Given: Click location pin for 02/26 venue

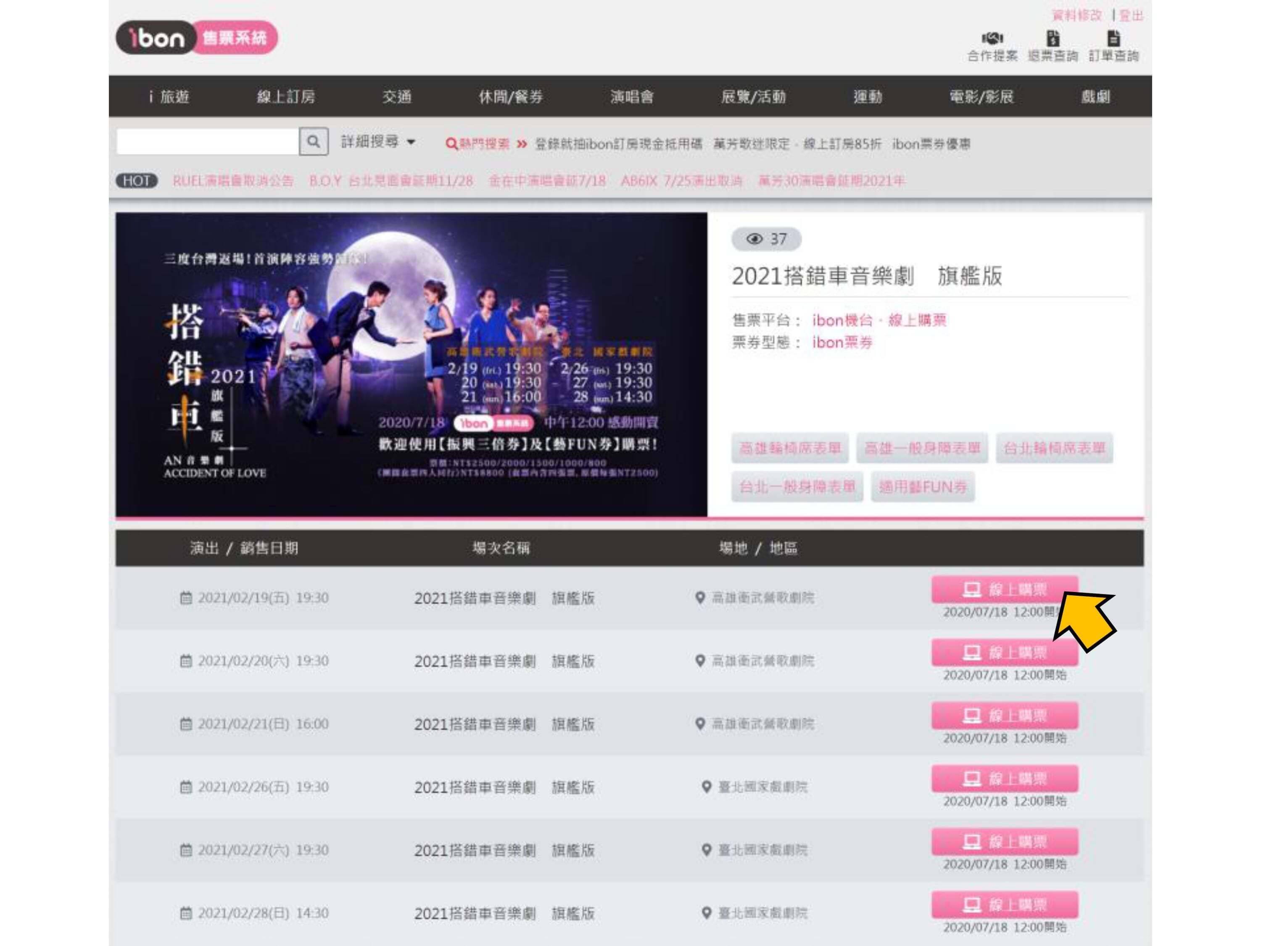Looking at the screenshot, I should (706, 787).
